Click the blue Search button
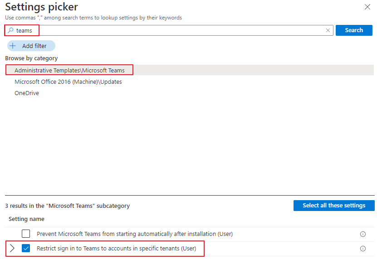The height and width of the screenshot is (259, 377). (x=354, y=30)
